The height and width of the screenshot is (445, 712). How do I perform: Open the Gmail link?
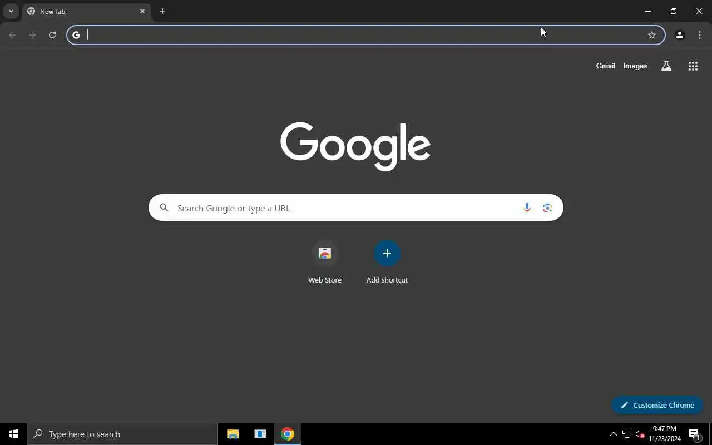[x=605, y=66]
